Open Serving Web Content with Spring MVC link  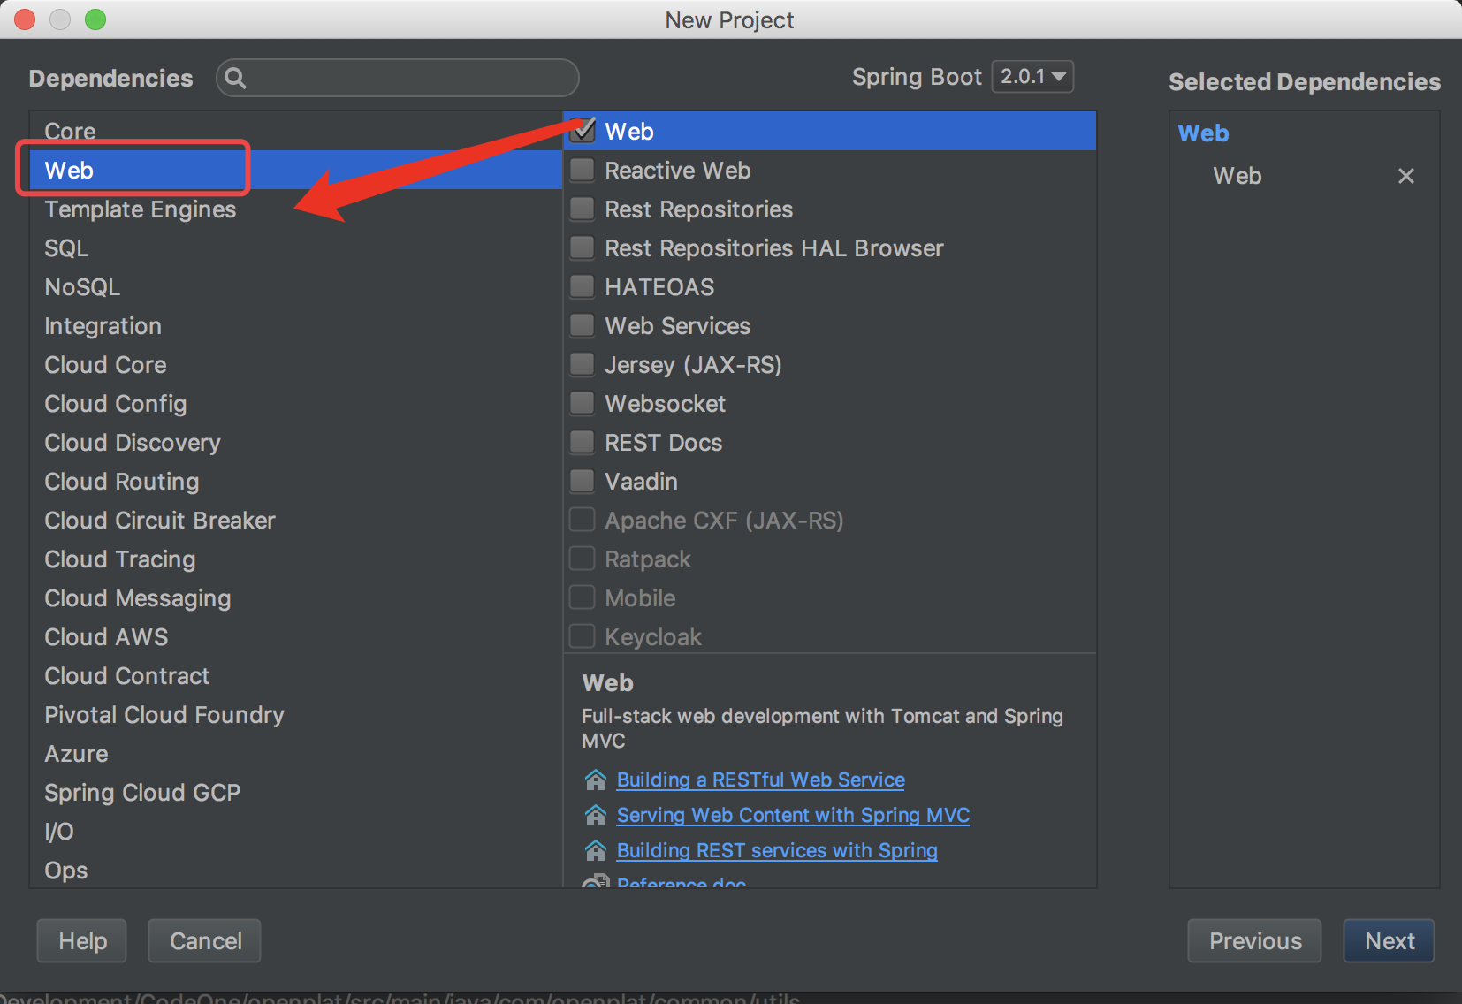coord(793,815)
